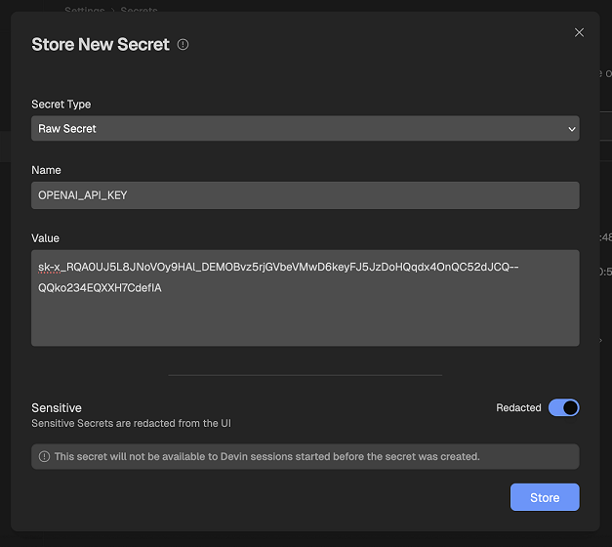Click inside the Value text area
Image resolution: width=612 pixels, height=547 pixels.
306,298
